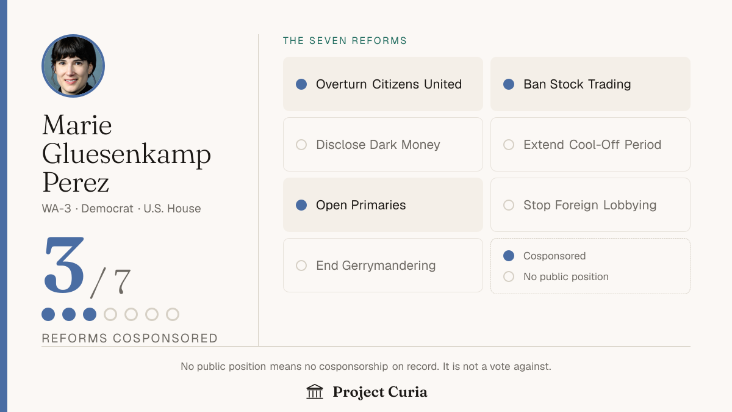Click the empty circle beside End Gerrymandering
This screenshot has width=732, height=412.
301,266
